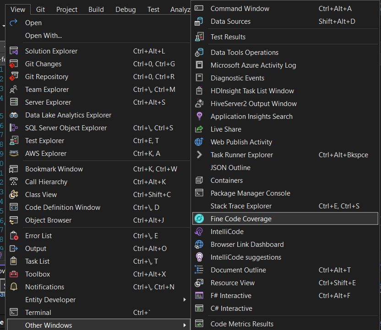Open the Project menu
381x330 pixels.
point(67,10)
